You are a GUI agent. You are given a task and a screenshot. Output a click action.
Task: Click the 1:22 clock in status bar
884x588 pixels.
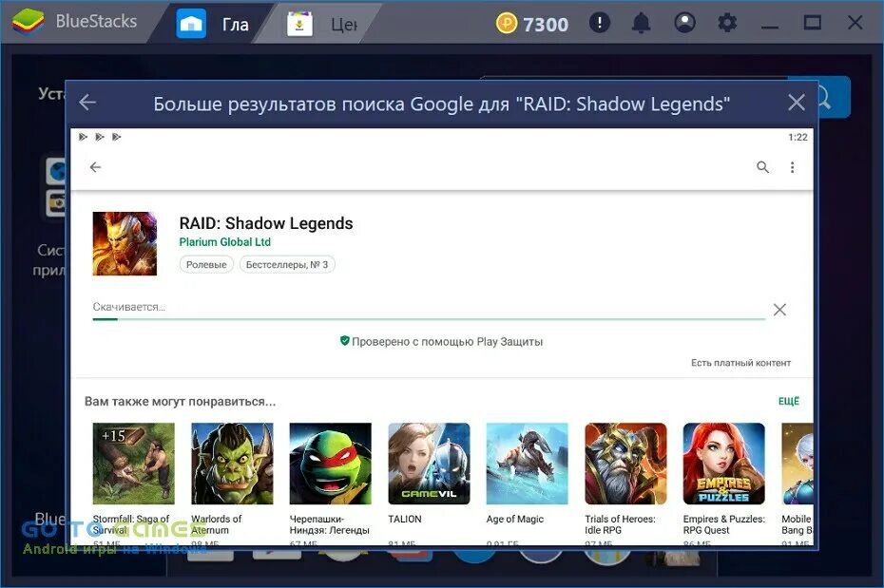[x=798, y=137]
